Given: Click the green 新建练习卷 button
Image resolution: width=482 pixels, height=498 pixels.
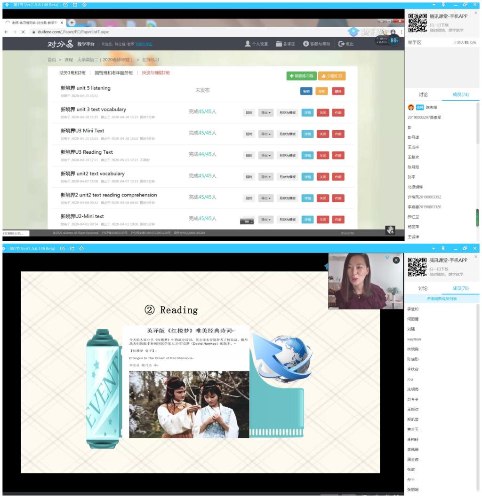Looking at the screenshot, I should click(301, 76).
